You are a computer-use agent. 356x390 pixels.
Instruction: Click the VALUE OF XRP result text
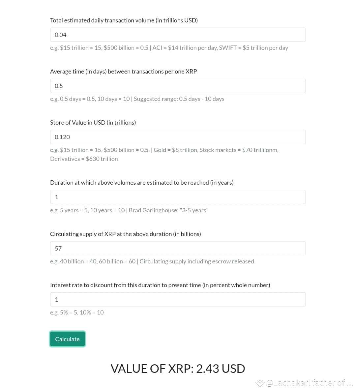click(x=178, y=369)
